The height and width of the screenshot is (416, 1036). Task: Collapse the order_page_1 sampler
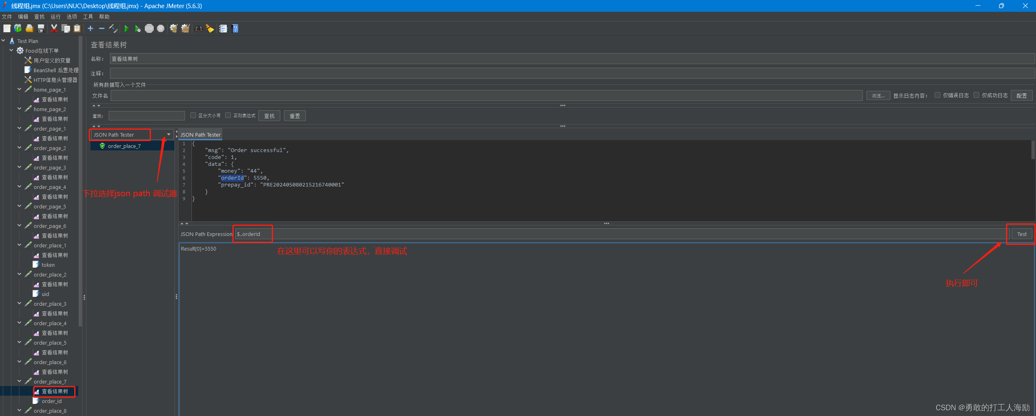19,128
